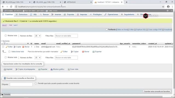The image size is (175, 98).
Task: Click Mostrar gráfico chart icon
Action: point(52,69)
